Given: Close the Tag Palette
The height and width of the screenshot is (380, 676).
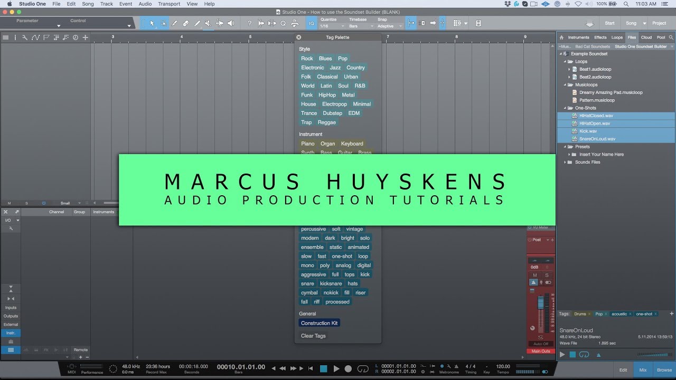Looking at the screenshot, I should 298,37.
